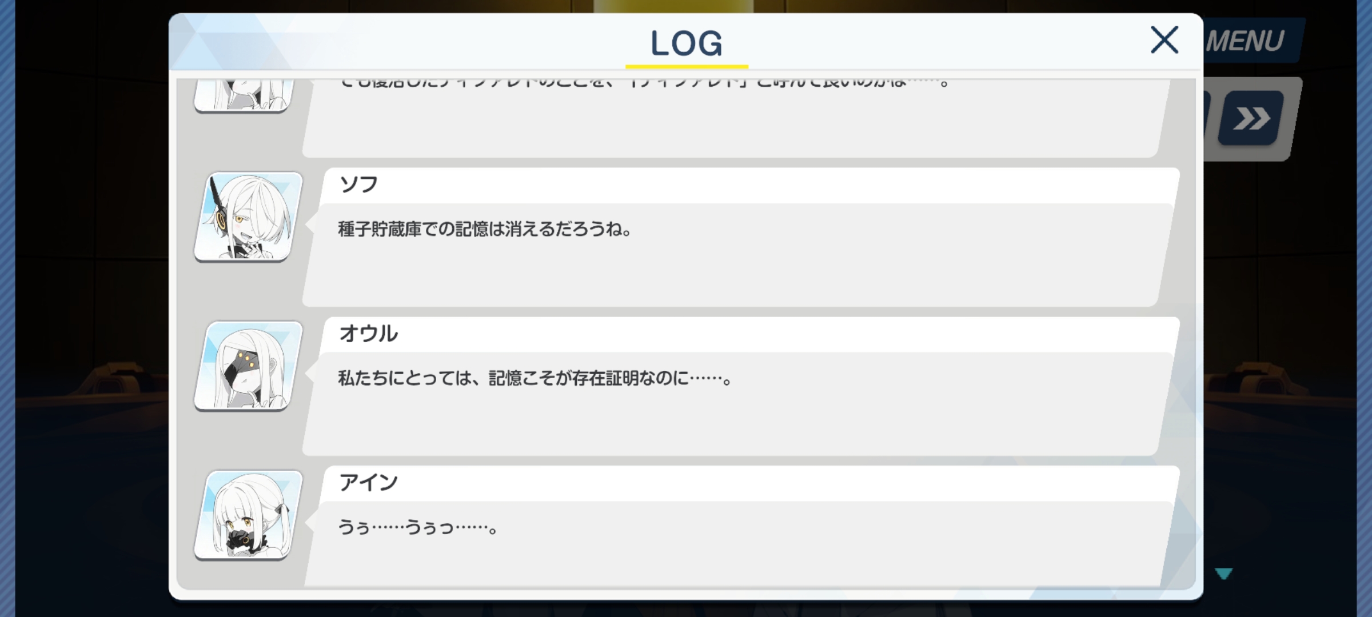Select line 種子貯蔵庫での記憶は消えるだろうね
This screenshot has height=617, width=1372.
tap(485, 229)
